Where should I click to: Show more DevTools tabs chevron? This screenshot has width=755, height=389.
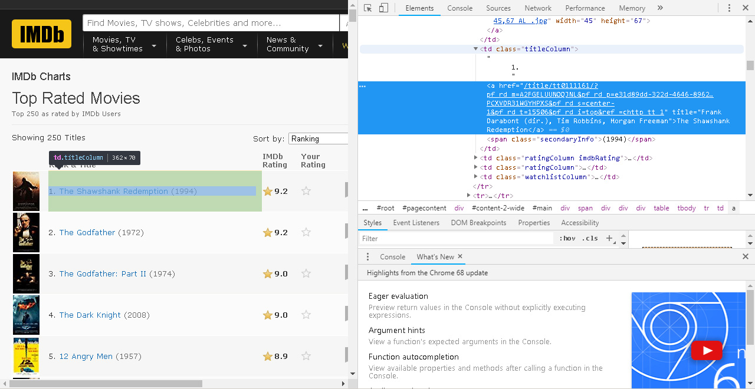(x=660, y=8)
